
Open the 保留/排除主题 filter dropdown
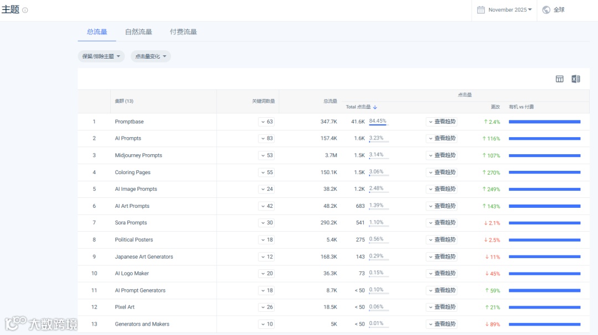[x=101, y=56]
